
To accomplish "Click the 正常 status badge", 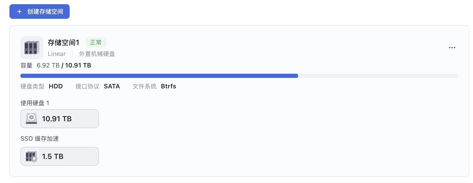I will point(96,42).
